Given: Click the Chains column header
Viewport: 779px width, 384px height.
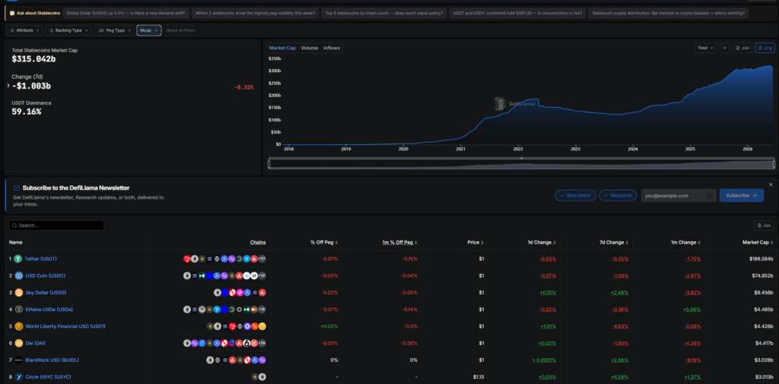Looking at the screenshot, I should coord(258,242).
